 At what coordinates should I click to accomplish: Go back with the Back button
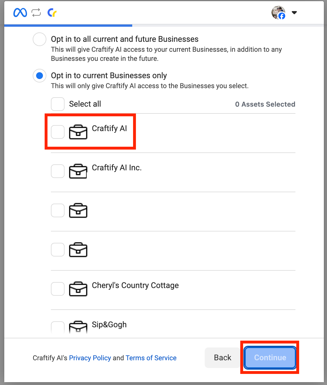point(223,358)
